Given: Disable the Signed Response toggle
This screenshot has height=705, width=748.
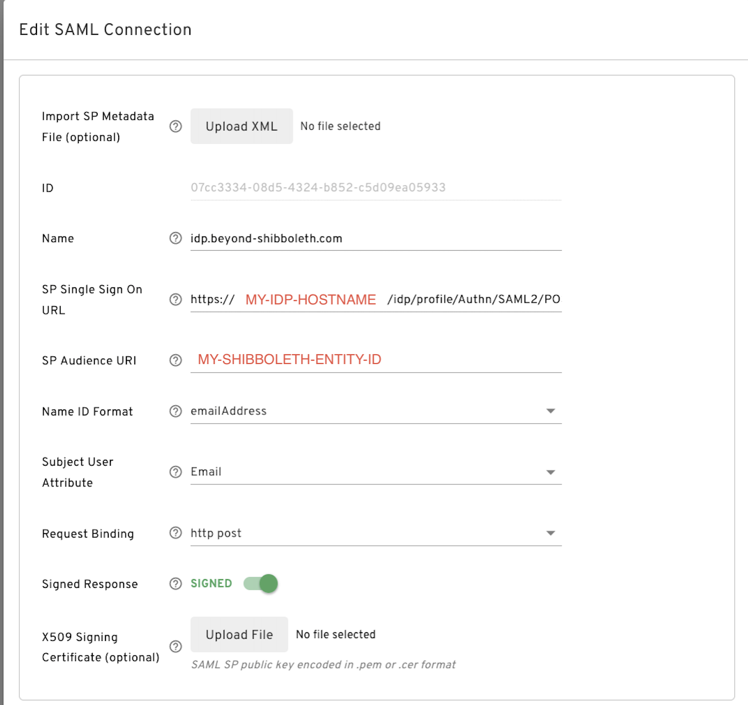Looking at the screenshot, I should (261, 583).
